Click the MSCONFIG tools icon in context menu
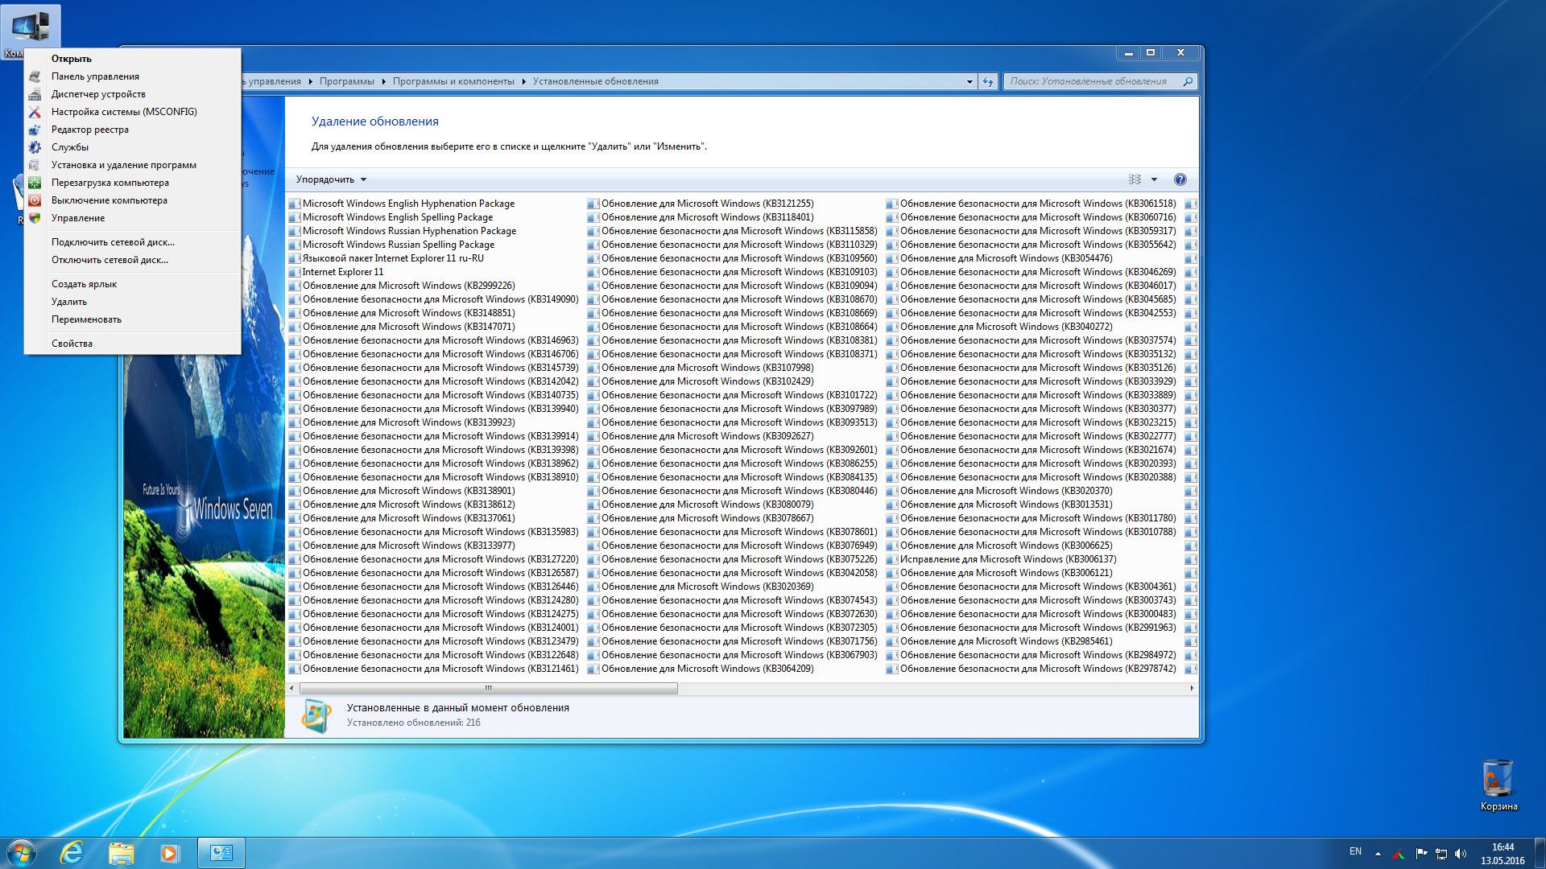This screenshot has height=869, width=1546. point(35,112)
